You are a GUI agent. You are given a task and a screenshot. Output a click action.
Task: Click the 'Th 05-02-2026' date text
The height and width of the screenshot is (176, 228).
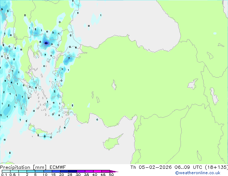point(151,167)
